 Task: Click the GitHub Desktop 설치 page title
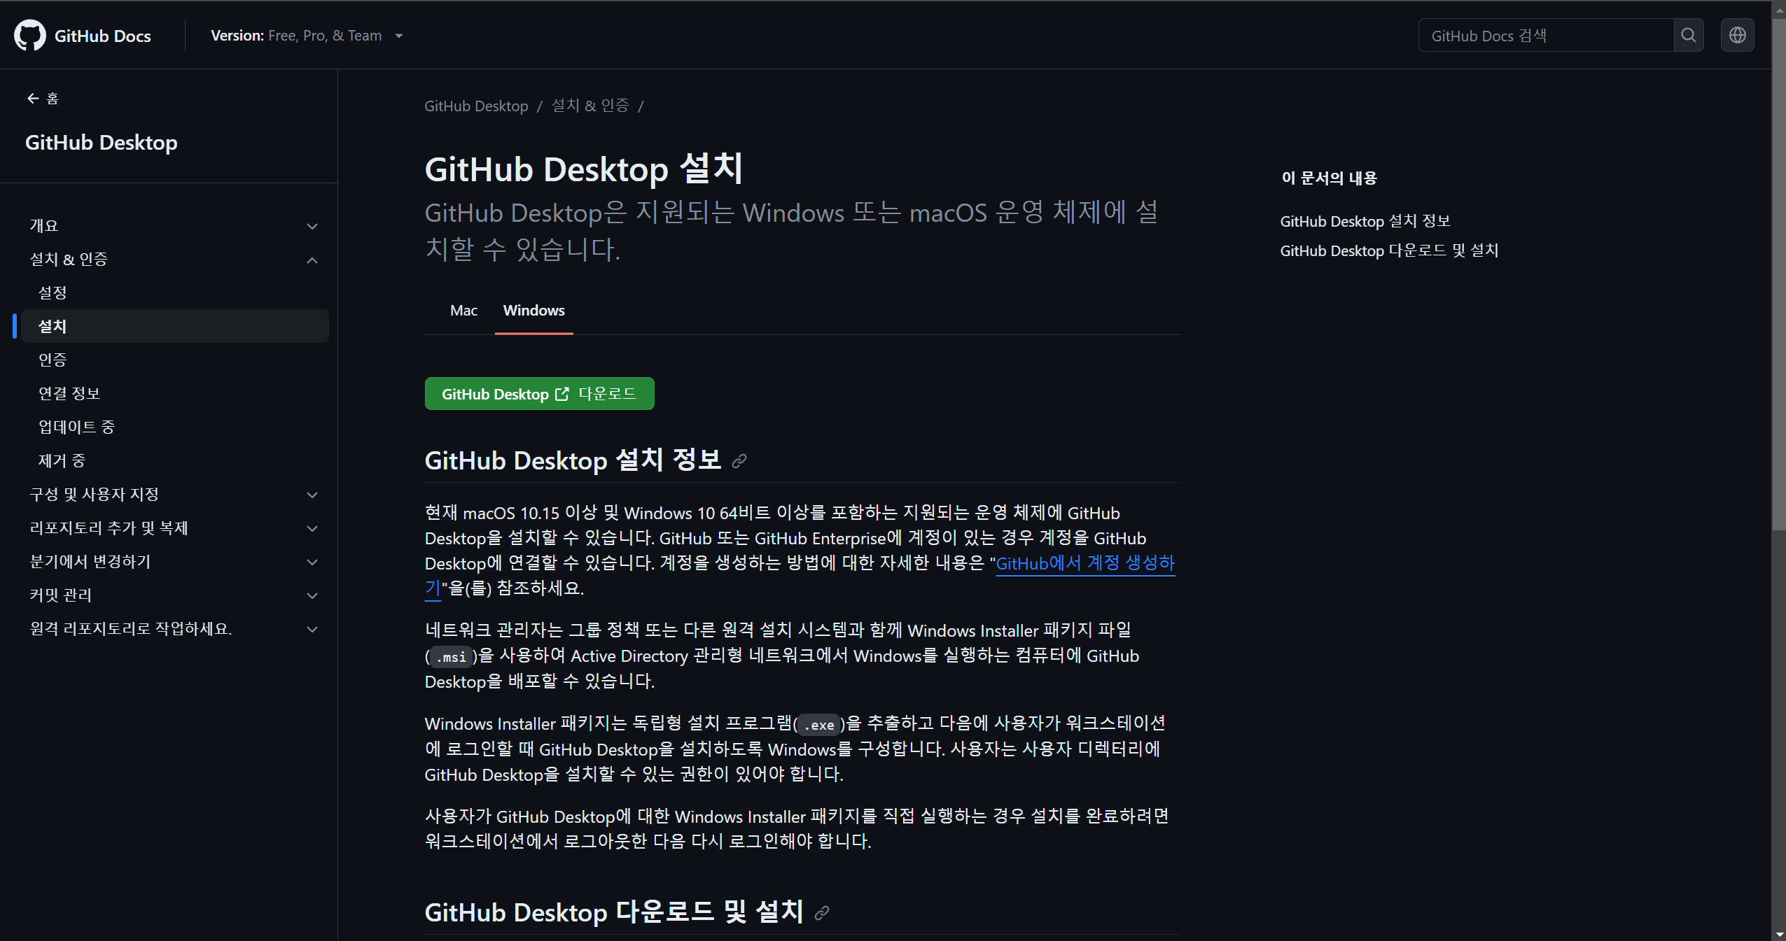pyautogui.click(x=584, y=169)
